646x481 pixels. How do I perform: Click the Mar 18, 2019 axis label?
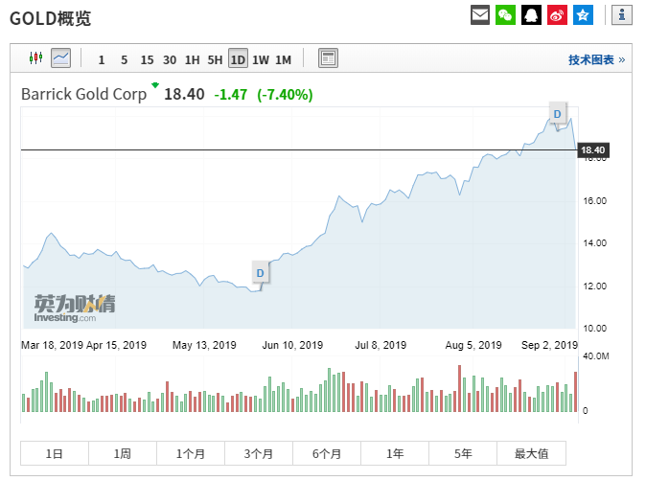pyautogui.click(x=52, y=345)
